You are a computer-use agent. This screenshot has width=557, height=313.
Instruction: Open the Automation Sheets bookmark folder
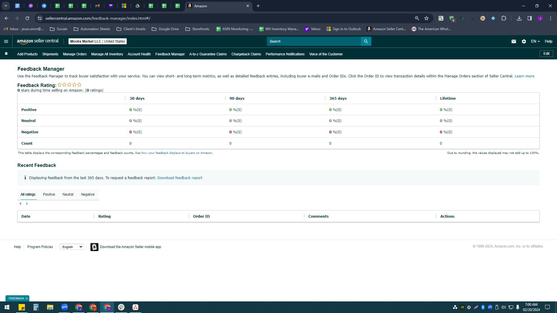(x=92, y=29)
